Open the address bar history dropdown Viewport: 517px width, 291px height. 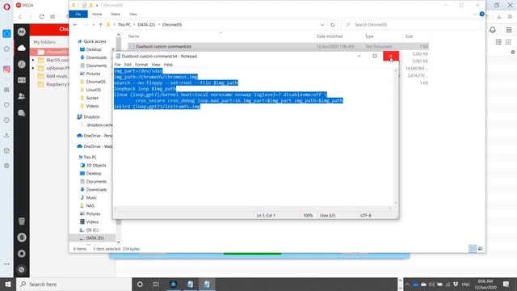(322, 25)
